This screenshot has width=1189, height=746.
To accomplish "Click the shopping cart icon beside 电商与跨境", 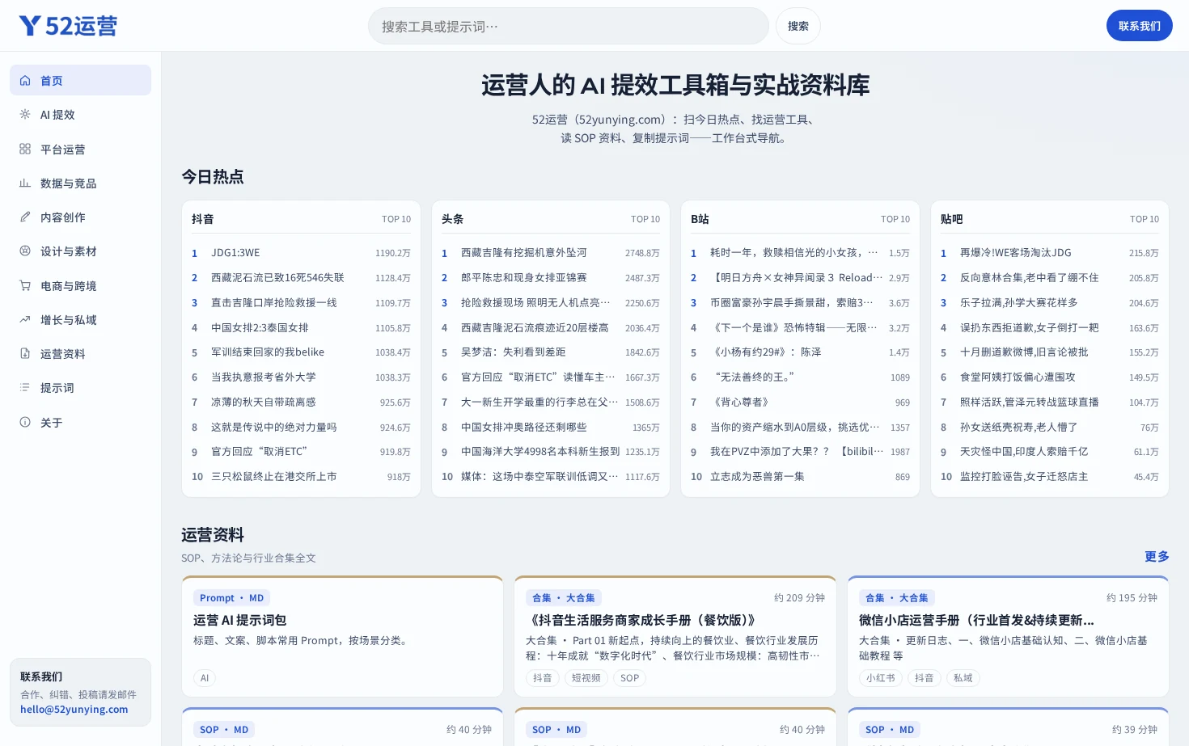I will pos(25,286).
